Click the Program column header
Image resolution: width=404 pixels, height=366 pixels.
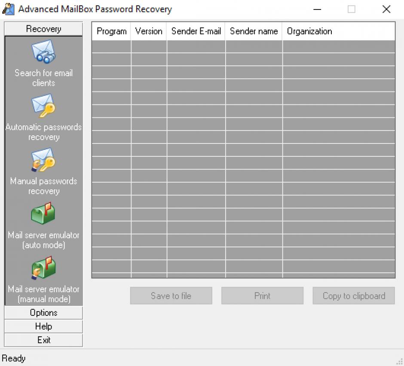(111, 31)
